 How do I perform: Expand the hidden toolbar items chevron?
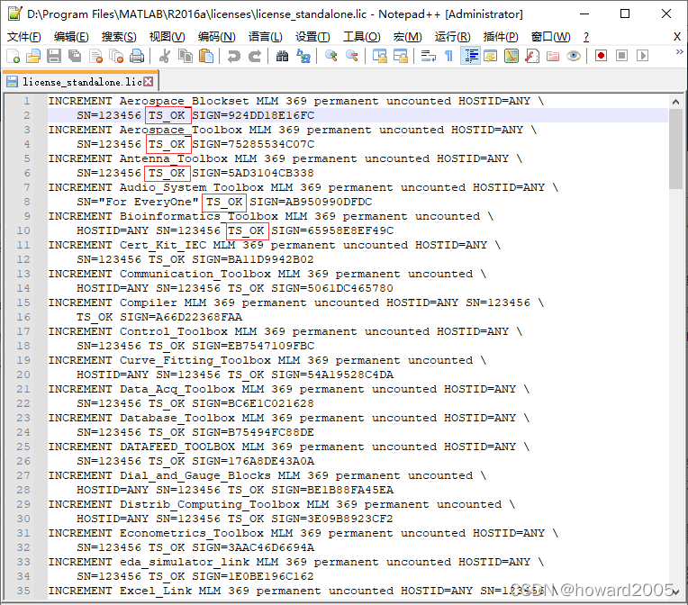pyautogui.click(x=679, y=52)
